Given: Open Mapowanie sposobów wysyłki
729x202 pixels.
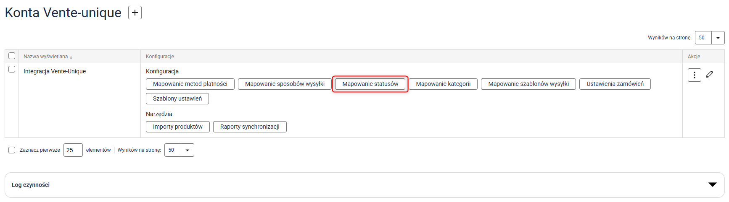Looking at the screenshot, I should point(285,84).
